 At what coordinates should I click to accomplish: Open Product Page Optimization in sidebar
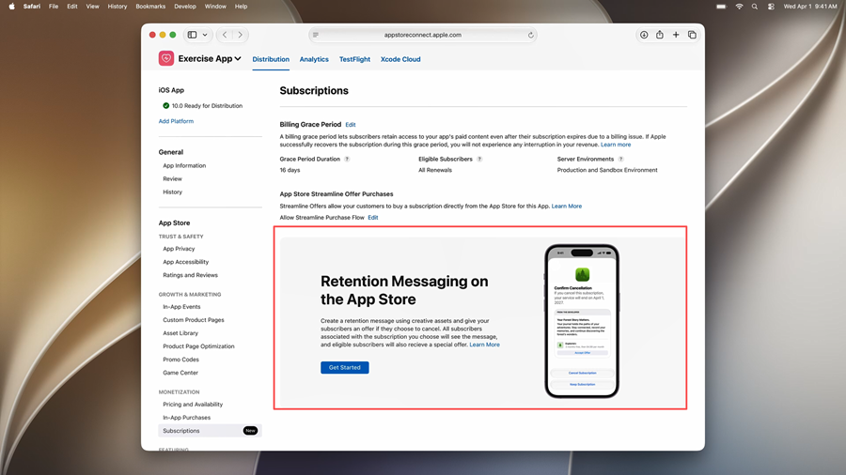pos(198,346)
